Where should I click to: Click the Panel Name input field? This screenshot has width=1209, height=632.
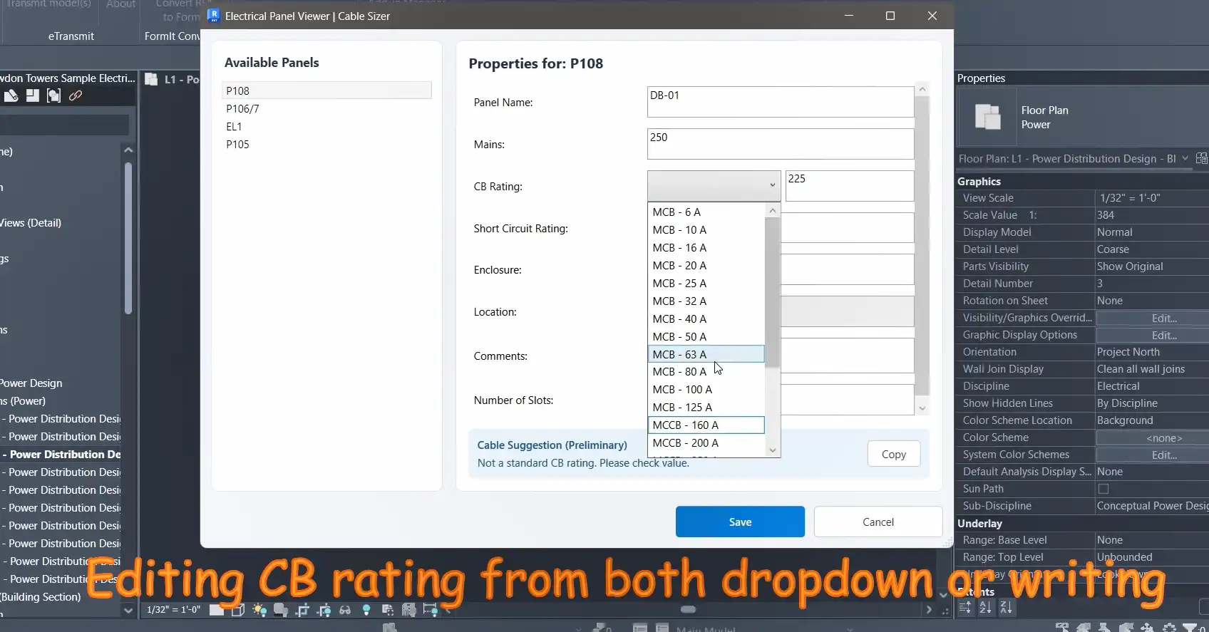tap(780, 102)
